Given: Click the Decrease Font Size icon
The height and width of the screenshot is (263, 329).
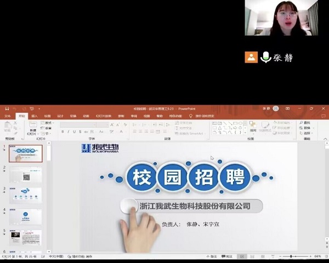Looking at the screenshot, I should click(118, 125).
